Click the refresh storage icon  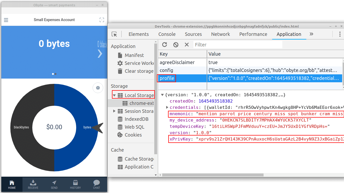(x=165, y=45)
